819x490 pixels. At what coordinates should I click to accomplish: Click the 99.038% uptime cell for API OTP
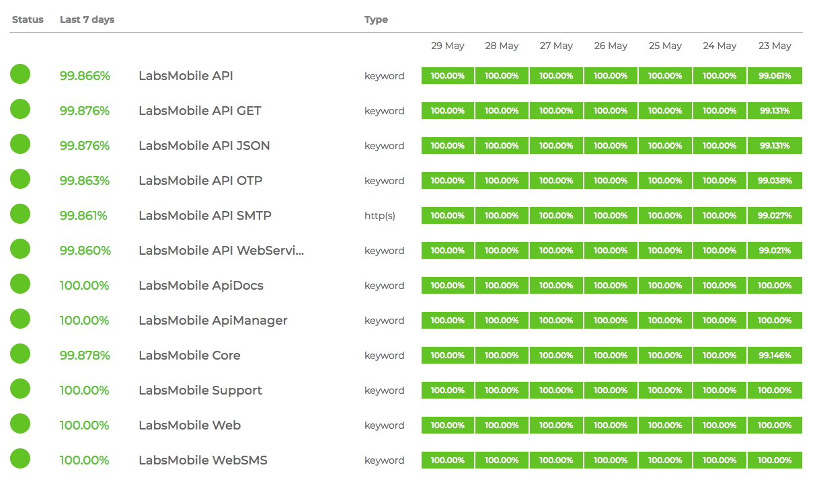[775, 181]
